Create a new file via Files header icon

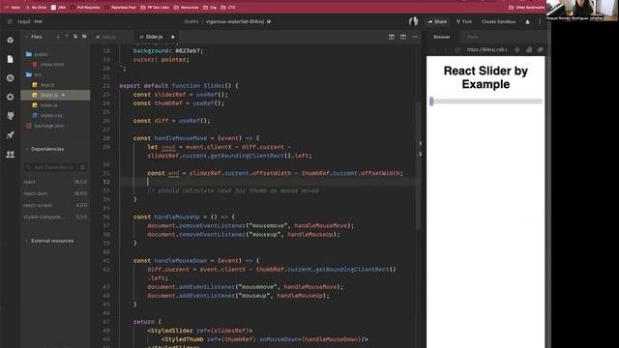pyautogui.click(x=75, y=37)
